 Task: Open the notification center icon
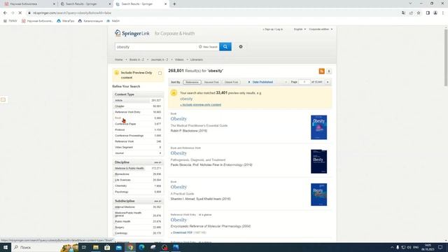(x=440, y=247)
